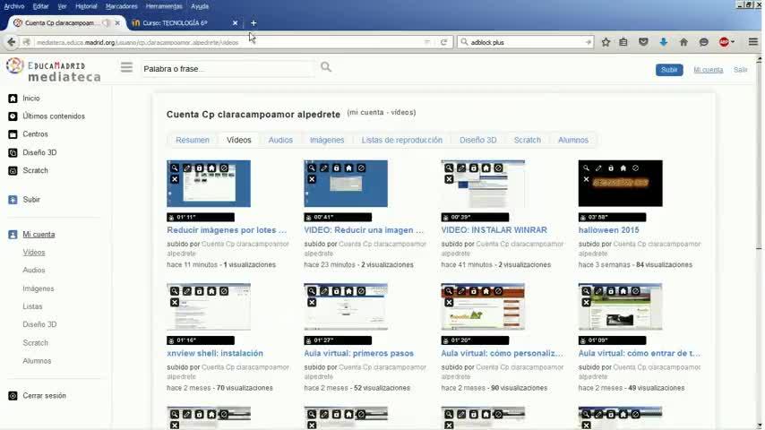Select the Imágenes tab
The height and width of the screenshot is (430, 765).
pos(327,140)
